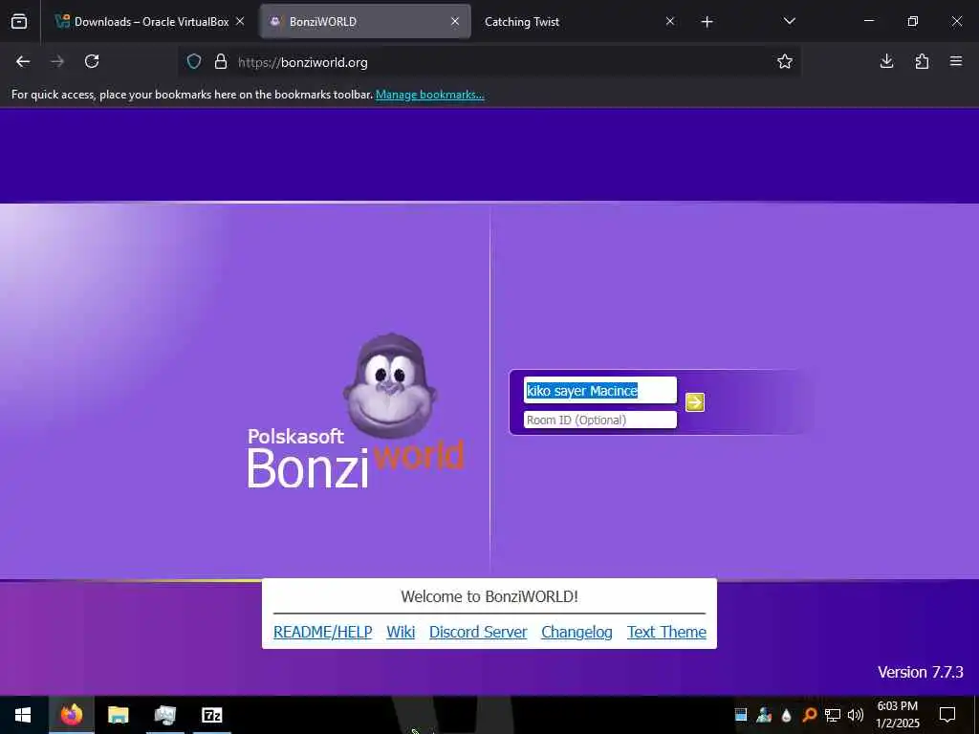Close the Downloads – Oracle VirtualBox tab

240,21
